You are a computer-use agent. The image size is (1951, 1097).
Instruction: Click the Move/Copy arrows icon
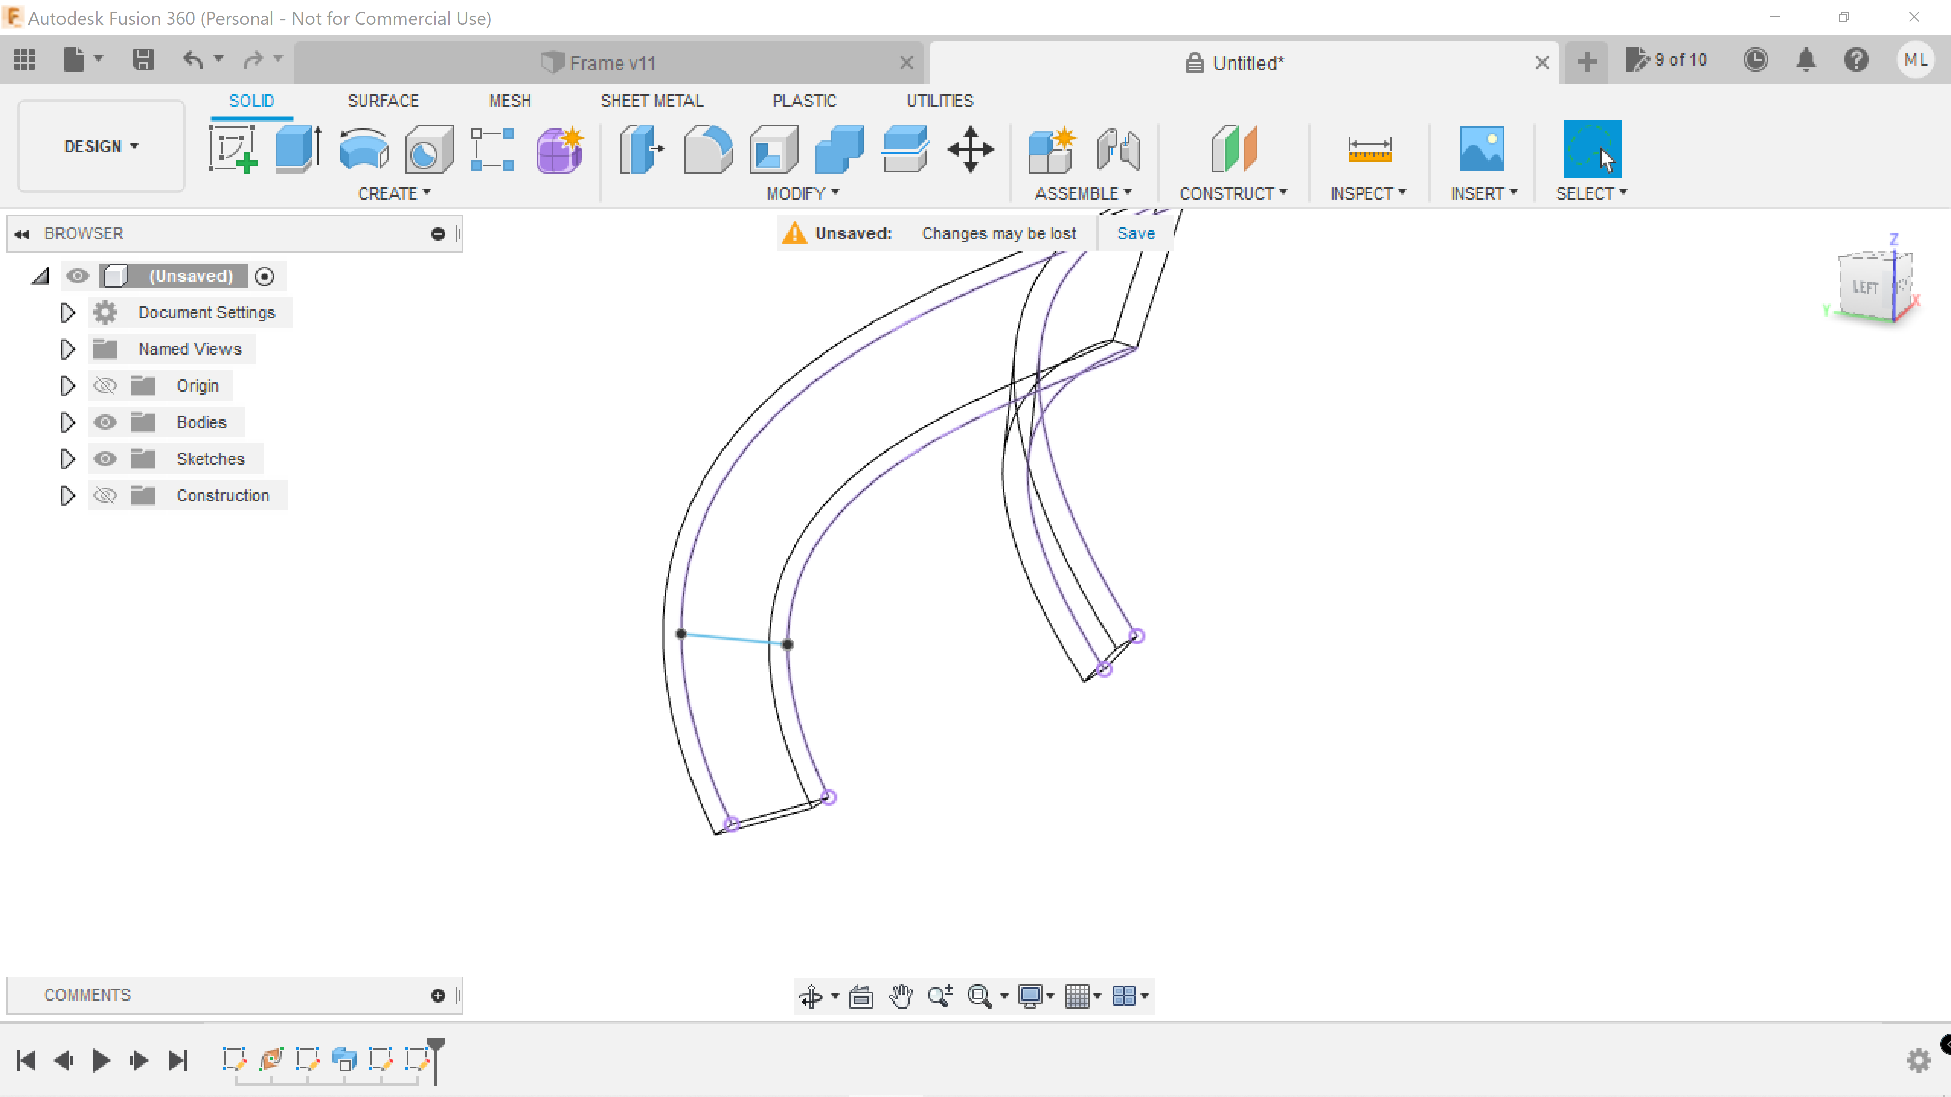970,149
